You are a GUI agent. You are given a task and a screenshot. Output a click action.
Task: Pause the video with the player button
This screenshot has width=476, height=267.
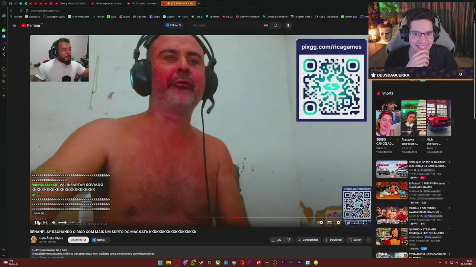coord(37,222)
